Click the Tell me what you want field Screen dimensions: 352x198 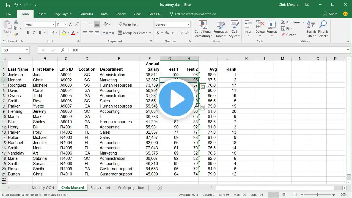195,14
